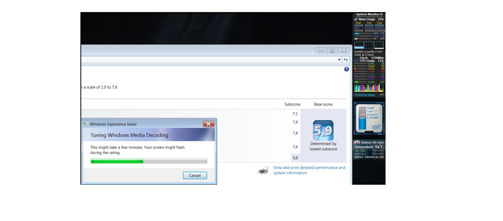Screen dimensions: 503x221
Task: Click the 'Tuning Windows Media Decoding' heading
Action: (129, 135)
